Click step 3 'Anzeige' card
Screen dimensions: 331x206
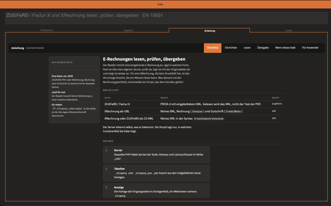(157, 191)
